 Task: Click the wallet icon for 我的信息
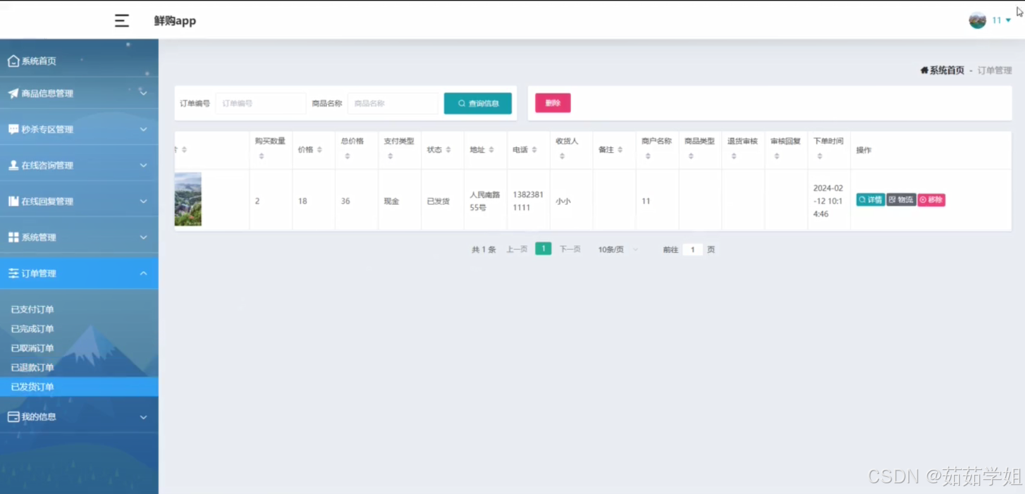(x=13, y=417)
